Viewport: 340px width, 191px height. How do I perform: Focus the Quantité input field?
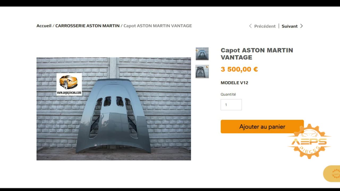pos(231,105)
